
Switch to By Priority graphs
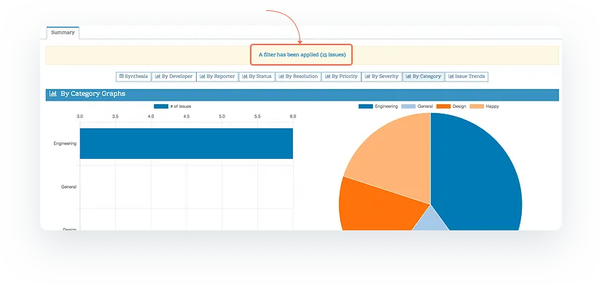(x=341, y=77)
